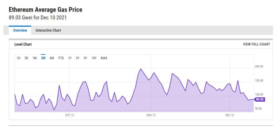
Task: Select the 10Y time range
Action: [x=94, y=58]
